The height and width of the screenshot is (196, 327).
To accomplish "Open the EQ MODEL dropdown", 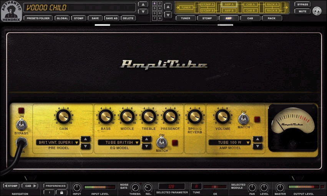I will point(119,143).
